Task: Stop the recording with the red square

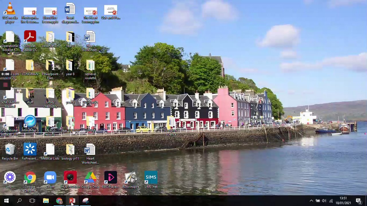Action: tap(5, 85)
